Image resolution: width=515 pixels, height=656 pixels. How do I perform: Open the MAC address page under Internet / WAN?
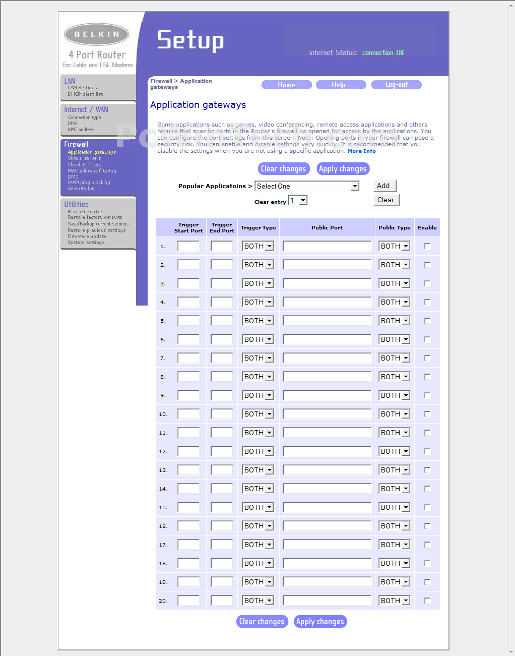[x=81, y=130]
